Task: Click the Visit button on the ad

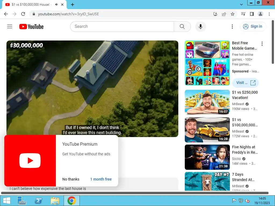Action: tap(245, 83)
